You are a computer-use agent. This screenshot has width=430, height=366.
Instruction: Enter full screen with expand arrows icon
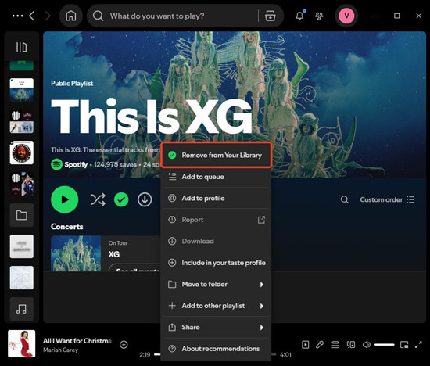click(x=418, y=345)
